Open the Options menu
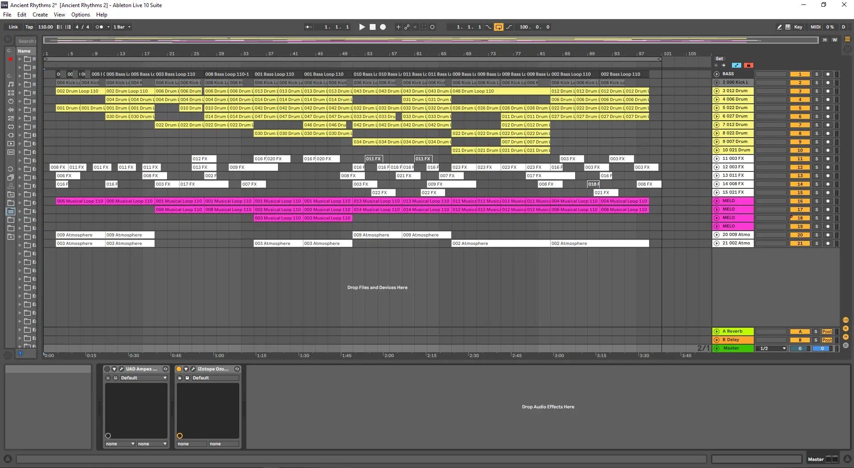 click(x=80, y=15)
